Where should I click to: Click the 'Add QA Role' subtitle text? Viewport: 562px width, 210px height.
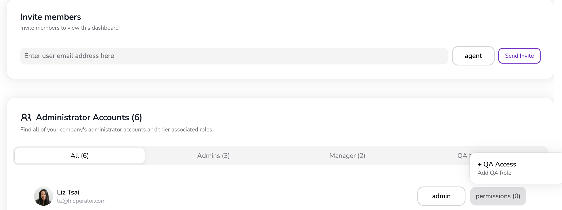click(494, 173)
